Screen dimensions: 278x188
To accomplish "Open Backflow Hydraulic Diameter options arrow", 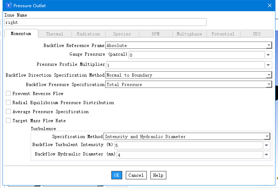I will (x=267, y=155).
